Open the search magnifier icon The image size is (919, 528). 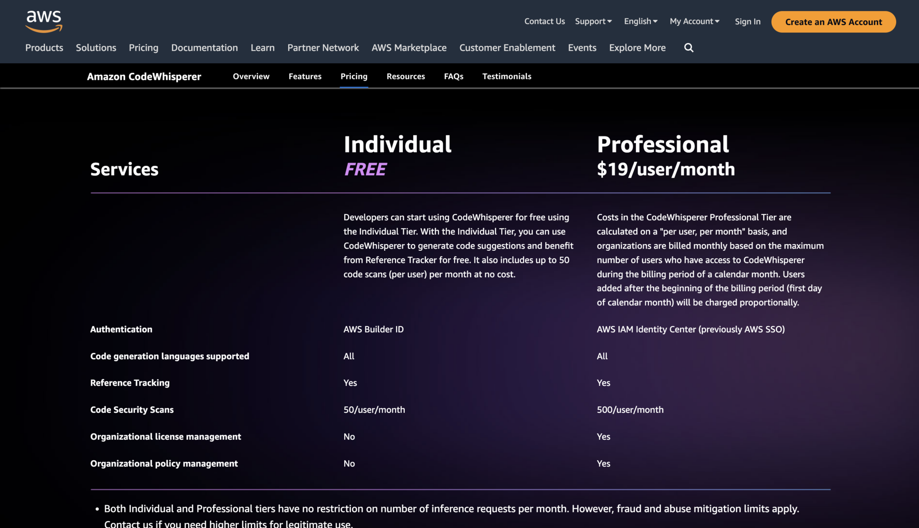pyautogui.click(x=689, y=48)
